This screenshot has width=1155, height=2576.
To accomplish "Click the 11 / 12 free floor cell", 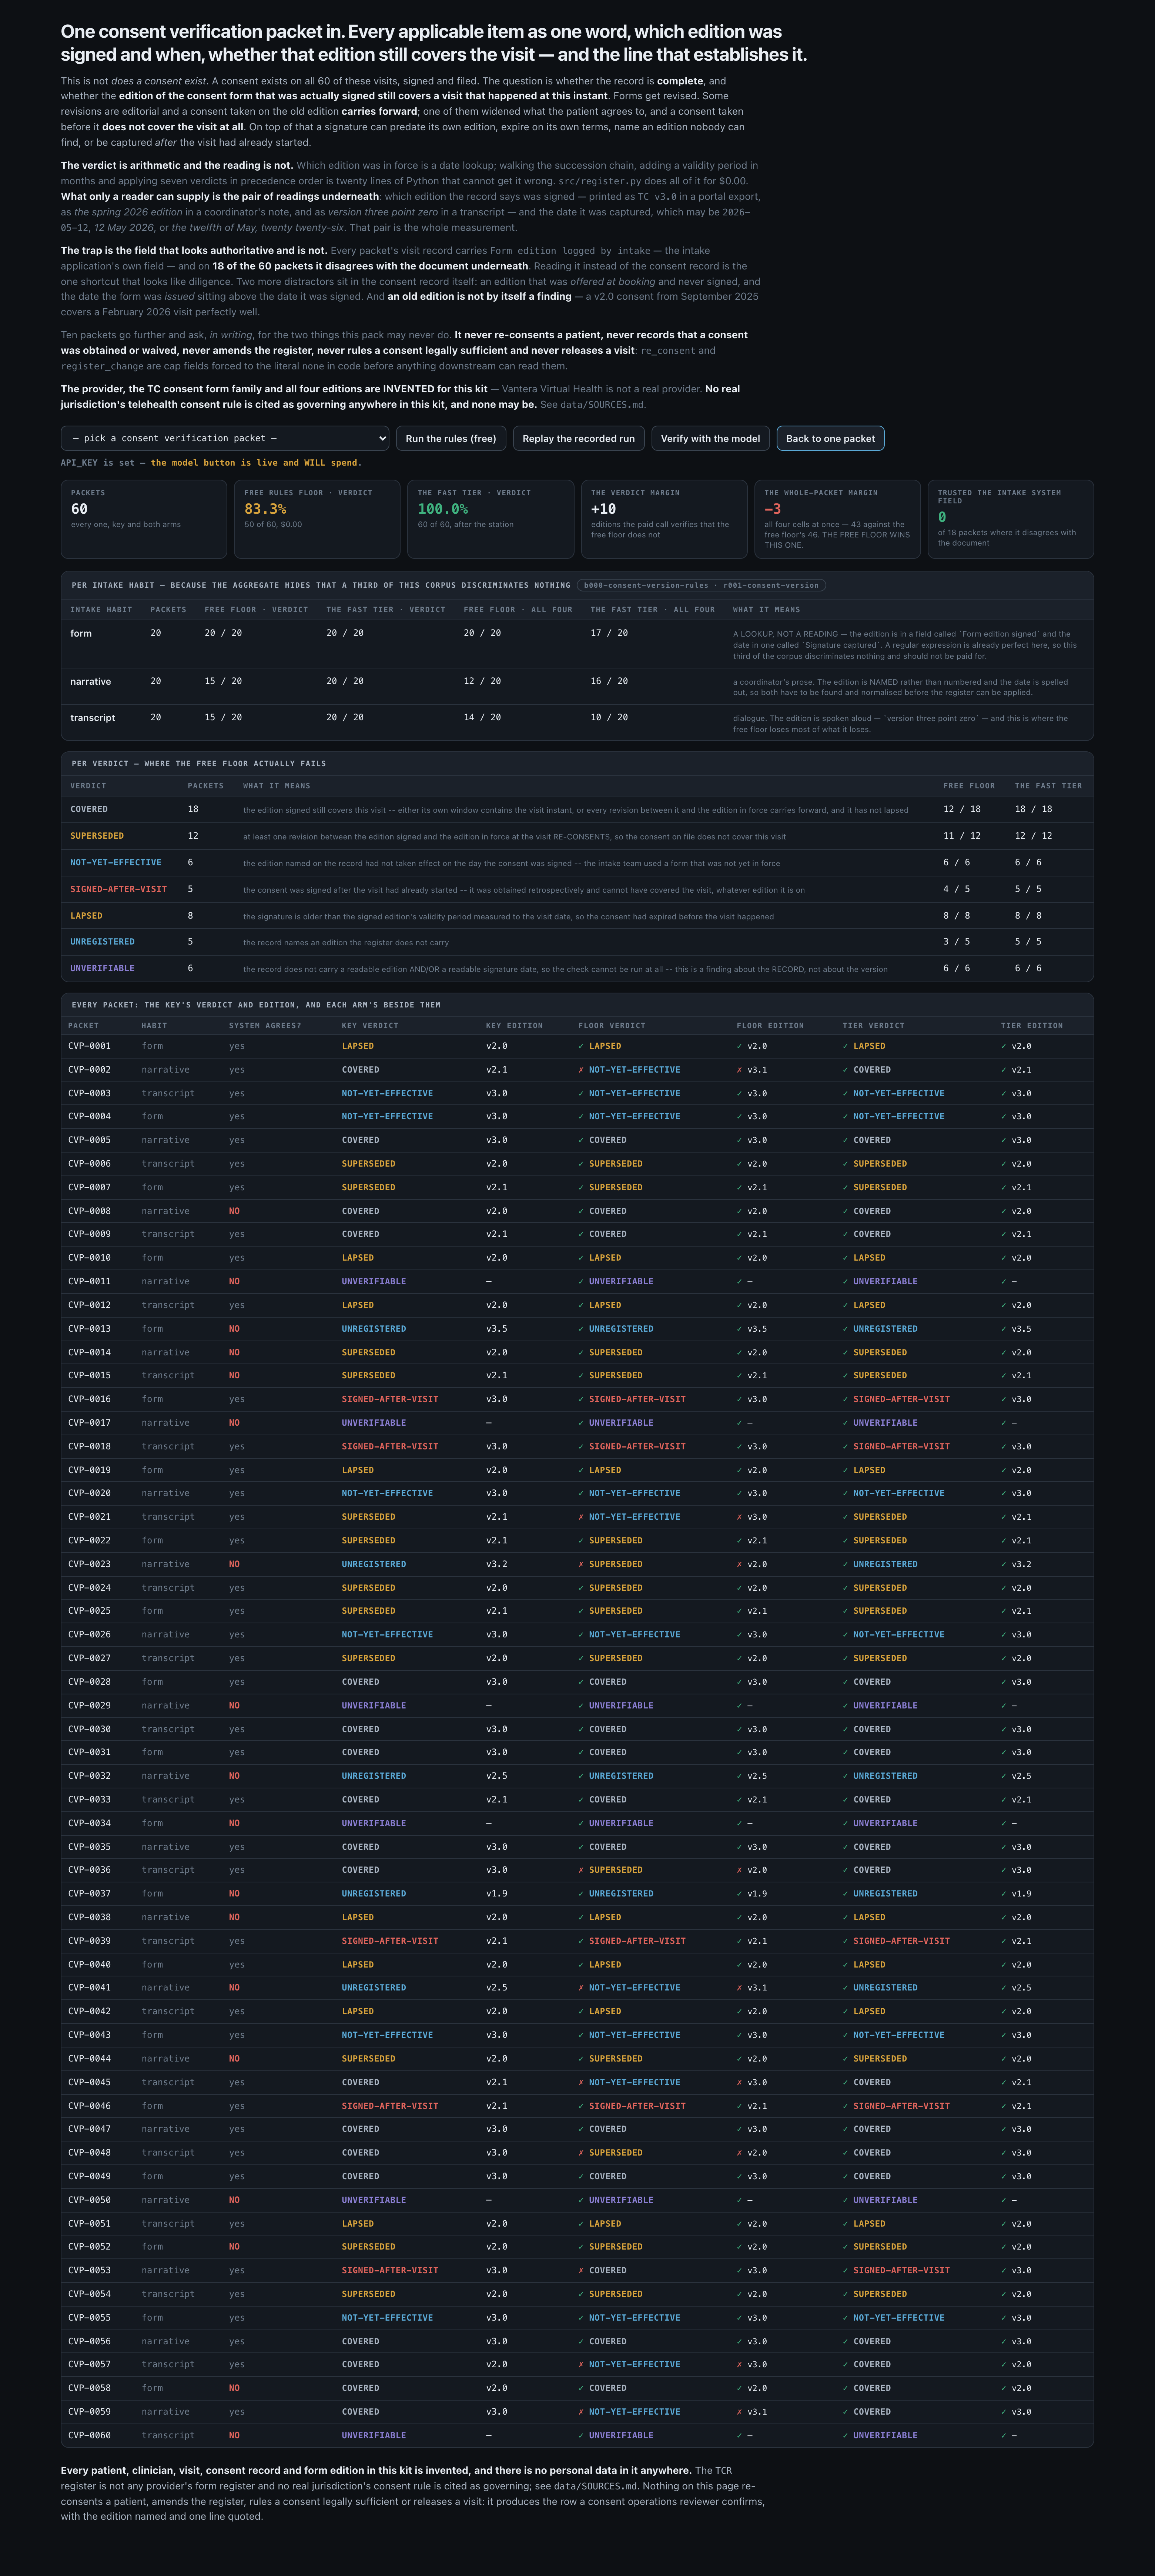I will click(x=962, y=836).
